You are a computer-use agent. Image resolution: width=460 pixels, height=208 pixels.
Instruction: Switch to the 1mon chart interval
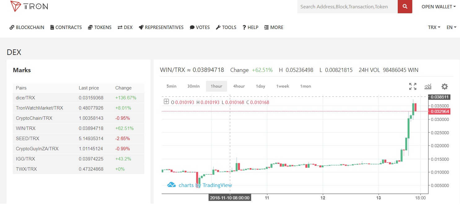305,86
